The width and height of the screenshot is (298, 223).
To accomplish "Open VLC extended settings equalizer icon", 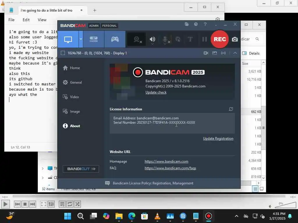I will (51, 204).
